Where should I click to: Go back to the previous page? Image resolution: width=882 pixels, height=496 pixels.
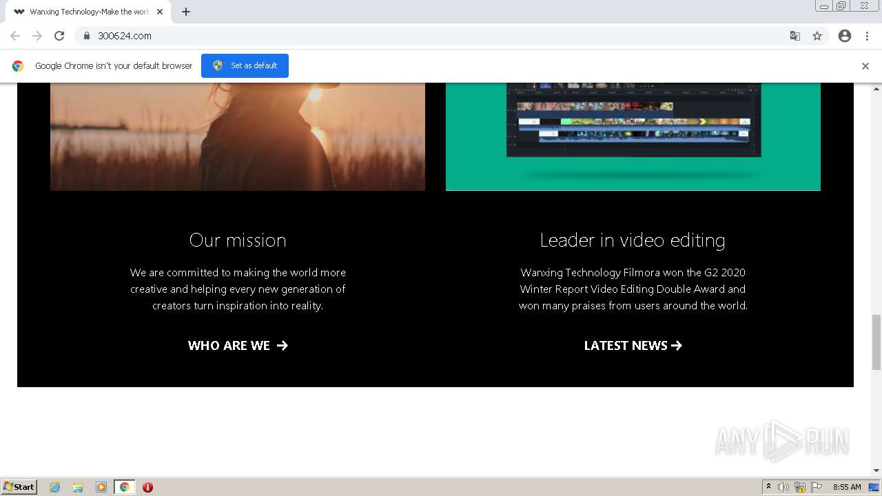[x=15, y=36]
